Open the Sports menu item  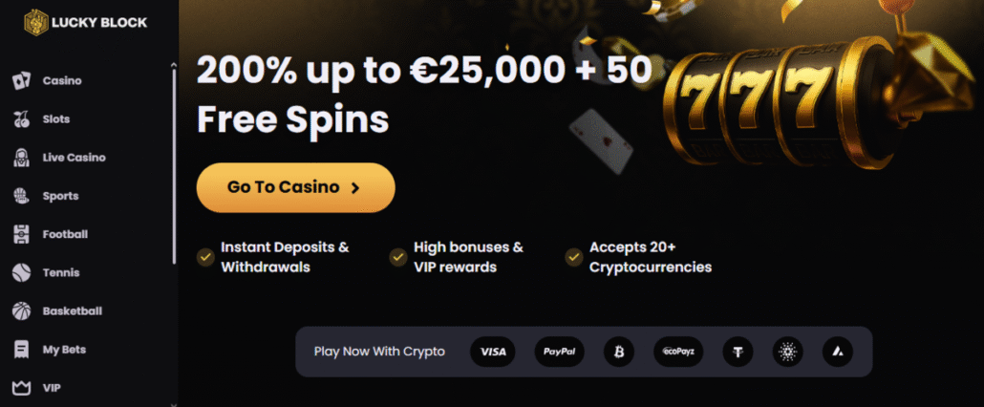coord(60,196)
